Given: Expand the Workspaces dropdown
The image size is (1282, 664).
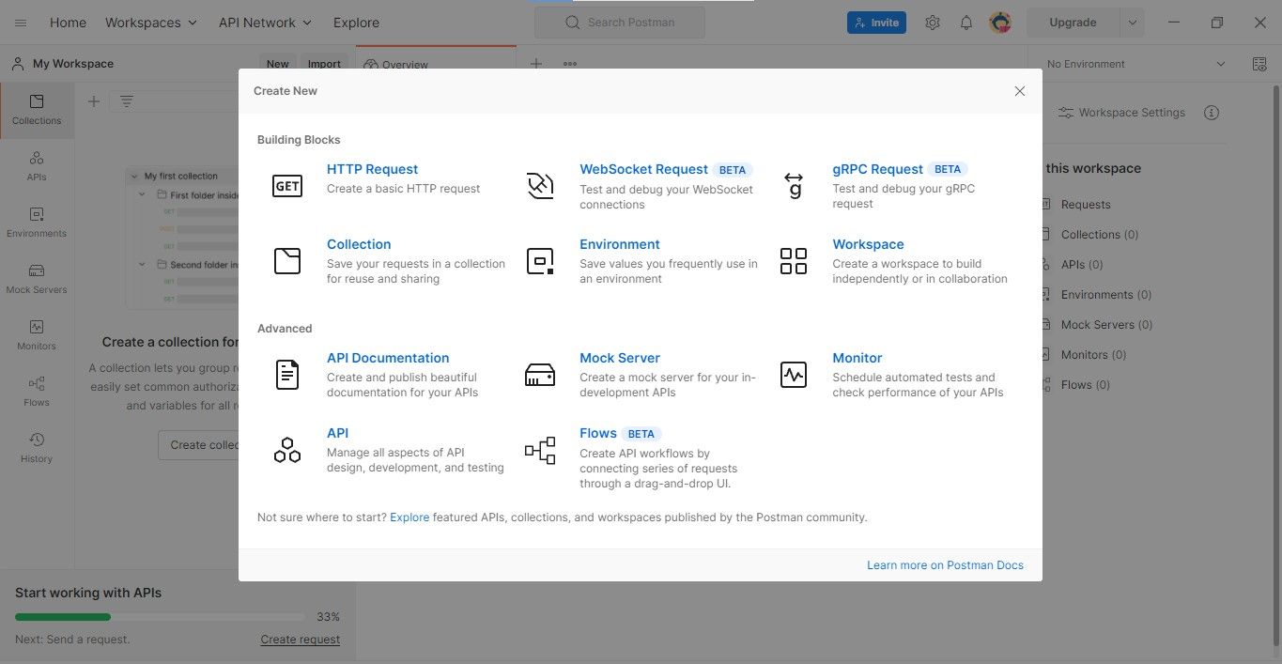Looking at the screenshot, I should [x=151, y=23].
